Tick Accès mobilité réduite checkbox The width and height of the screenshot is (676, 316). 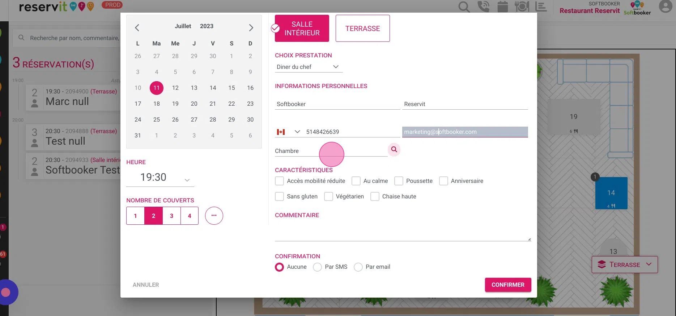point(279,181)
